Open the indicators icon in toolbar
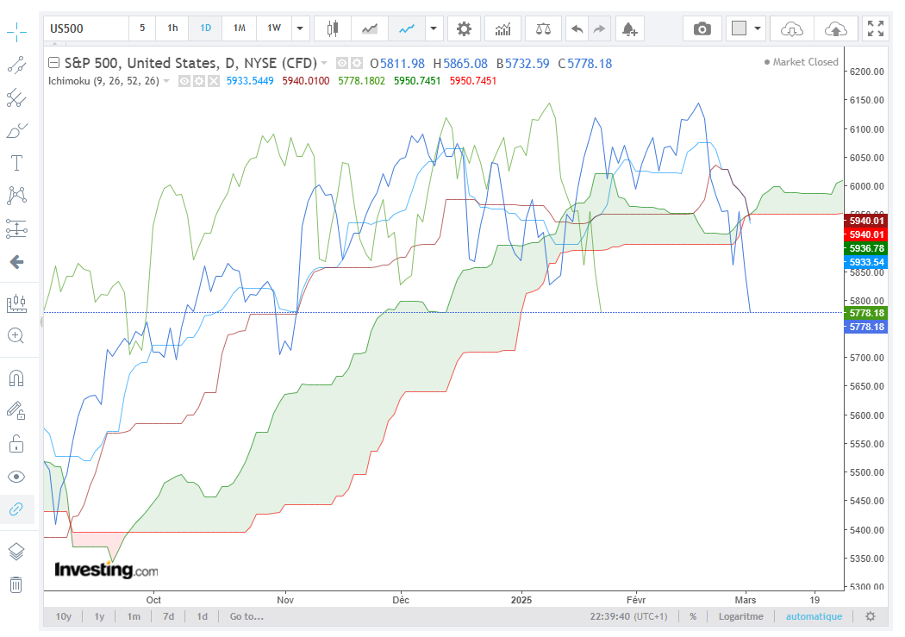The image size is (905, 637). tap(502, 28)
